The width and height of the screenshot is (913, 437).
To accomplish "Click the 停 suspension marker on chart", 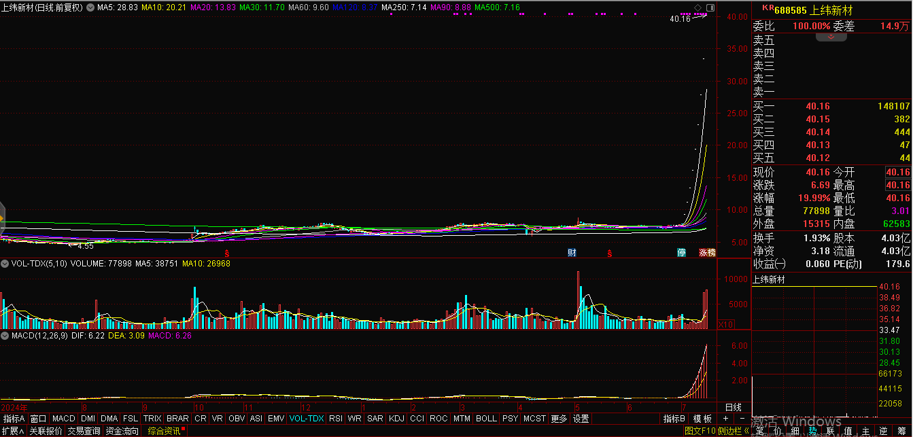I will pos(681,253).
